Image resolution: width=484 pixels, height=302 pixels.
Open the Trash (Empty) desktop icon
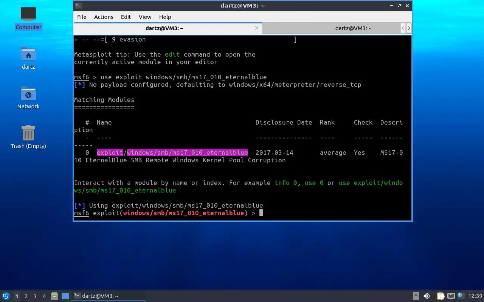[x=28, y=137]
